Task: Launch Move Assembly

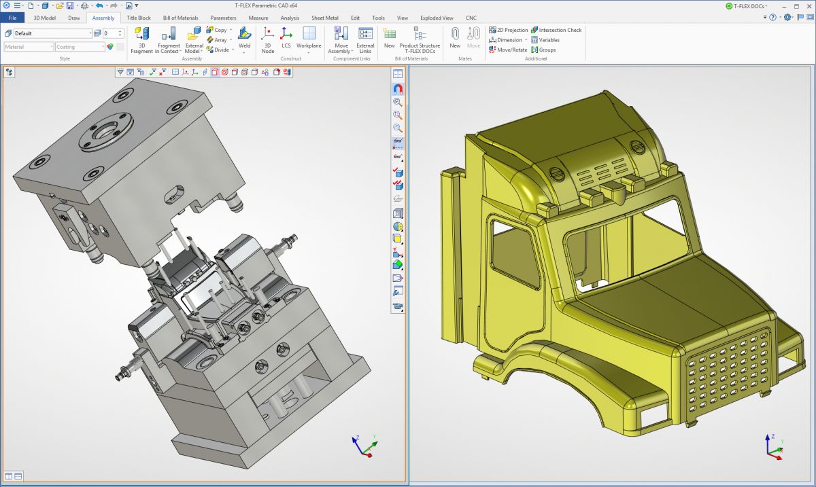Action: click(x=341, y=39)
